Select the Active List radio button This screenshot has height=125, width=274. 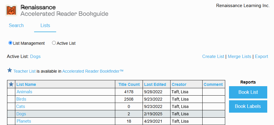54,43
